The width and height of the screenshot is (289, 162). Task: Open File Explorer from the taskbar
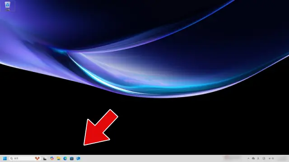58,158
